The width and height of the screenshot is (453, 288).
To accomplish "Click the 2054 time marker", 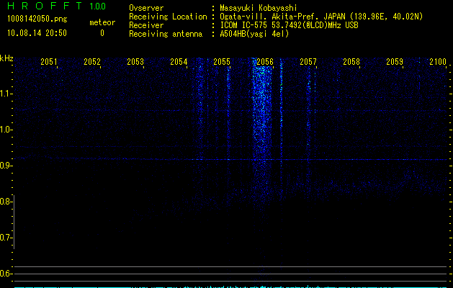I will (x=179, y=62).
